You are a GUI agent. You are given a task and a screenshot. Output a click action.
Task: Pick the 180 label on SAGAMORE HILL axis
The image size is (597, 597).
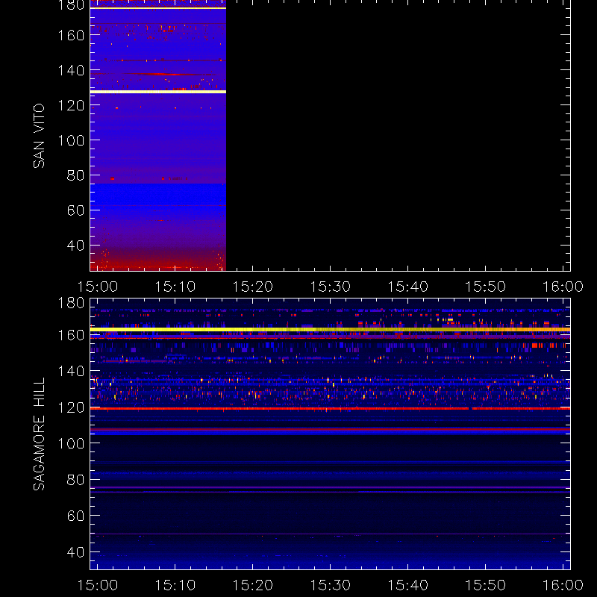(71, 303)
